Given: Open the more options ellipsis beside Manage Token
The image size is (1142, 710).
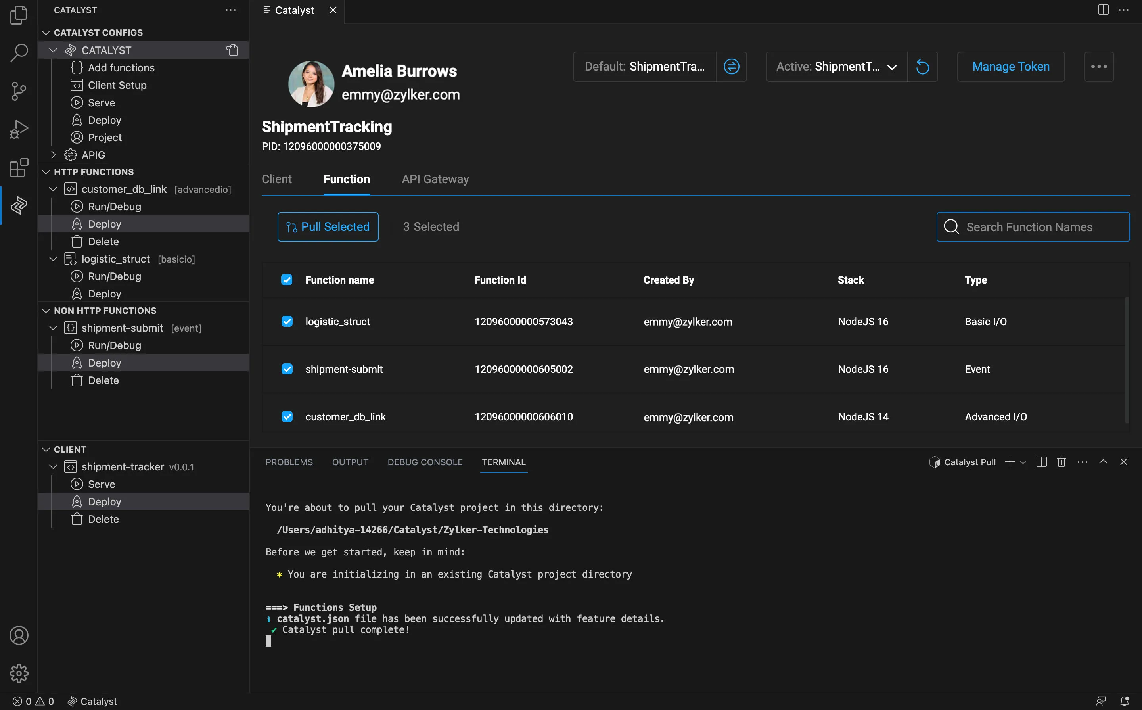Looking at the screenshot, I should point(1099,67).
